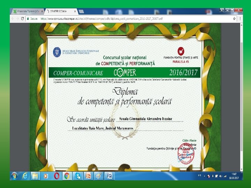
Task: Click the Ministerul Educației Naționale logo
Action: click(x=57, y=52)
